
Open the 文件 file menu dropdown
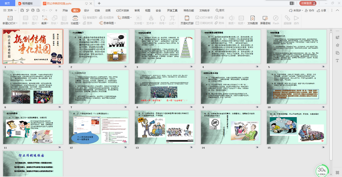coord(10,10)
